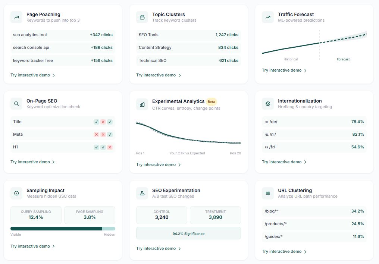Click chevron arrow in SEO Experimentation demo link

(x=179, y=249)
